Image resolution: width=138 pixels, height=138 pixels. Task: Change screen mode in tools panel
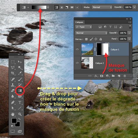[20, 132]
